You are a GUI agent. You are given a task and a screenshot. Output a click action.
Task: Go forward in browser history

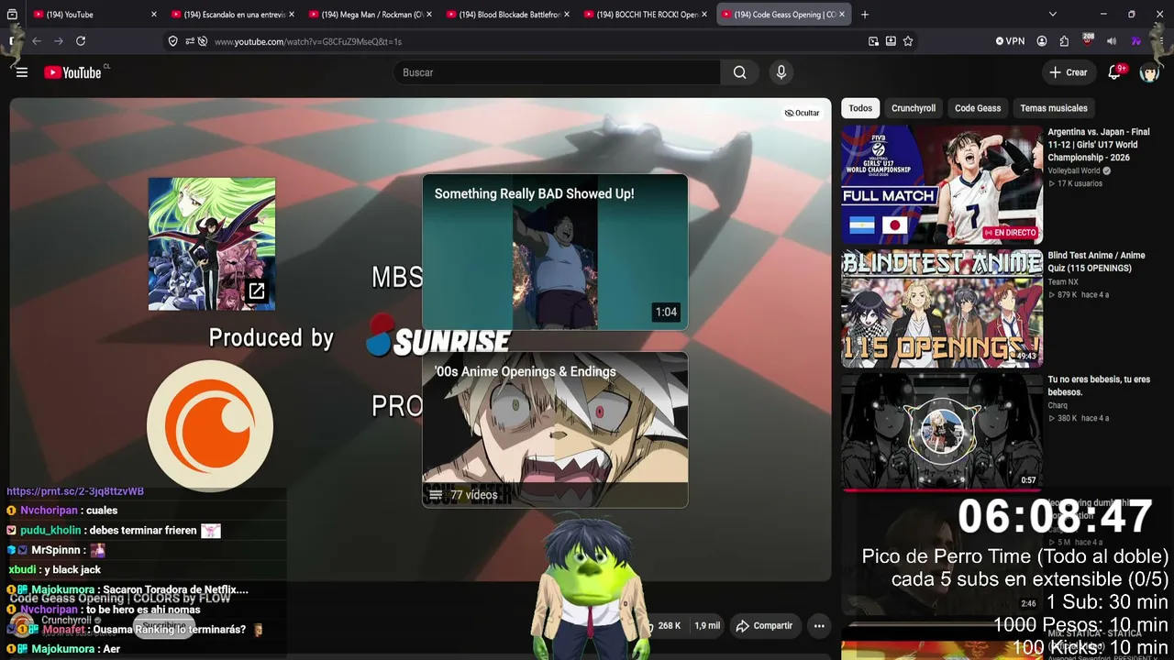[59, 41]
